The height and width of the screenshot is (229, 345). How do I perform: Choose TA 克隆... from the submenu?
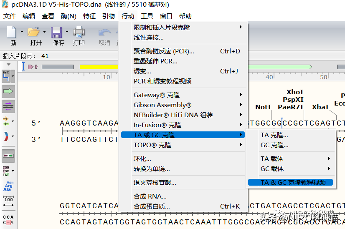pos(274,135)
